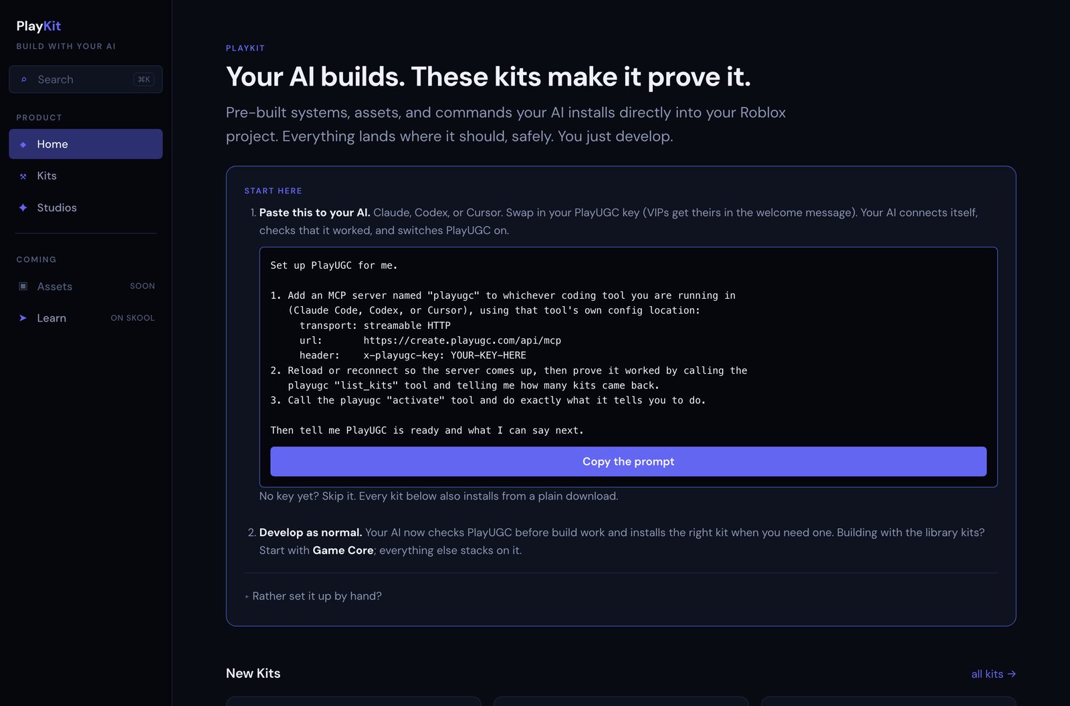The width and height of the screenshot is (1070, 706).
Task: Click 'transport: streamable HTTP' line
Action: [375, 326]
